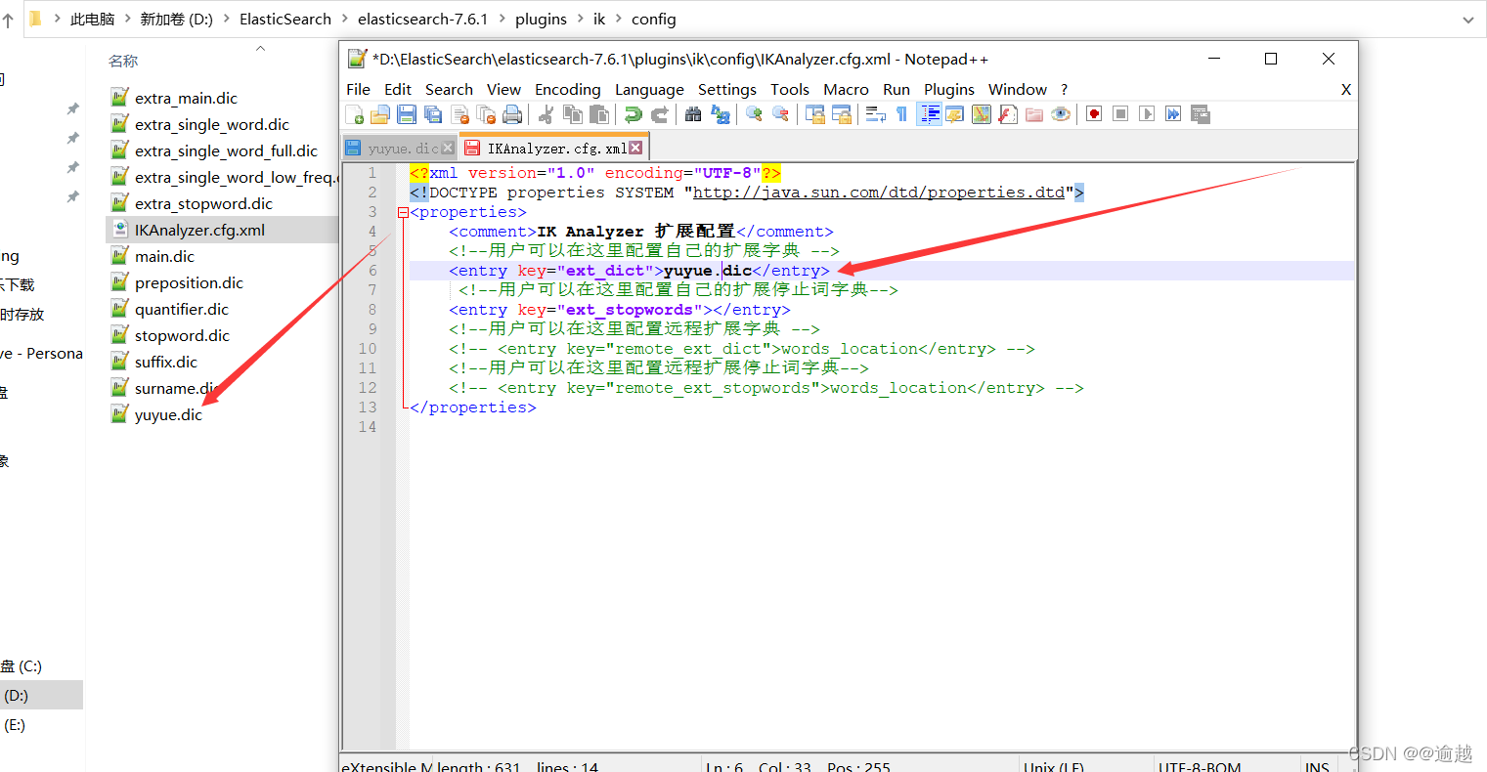This screenshot has height=772, width=1487.
Task: Open the Macro menu
Action: [x=846, y=89]
